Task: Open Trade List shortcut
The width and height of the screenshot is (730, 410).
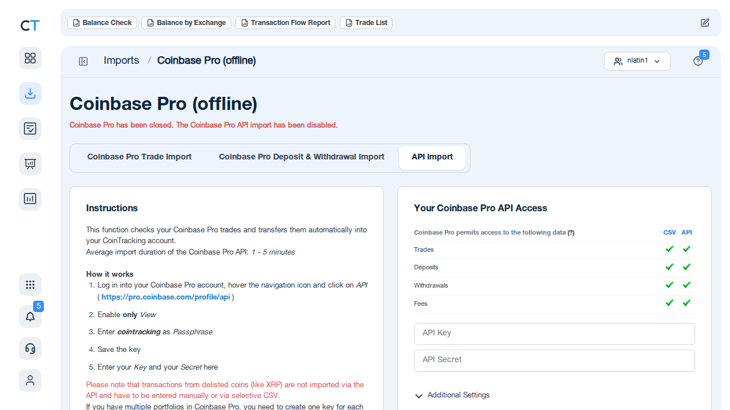Action: coord(366,23)
